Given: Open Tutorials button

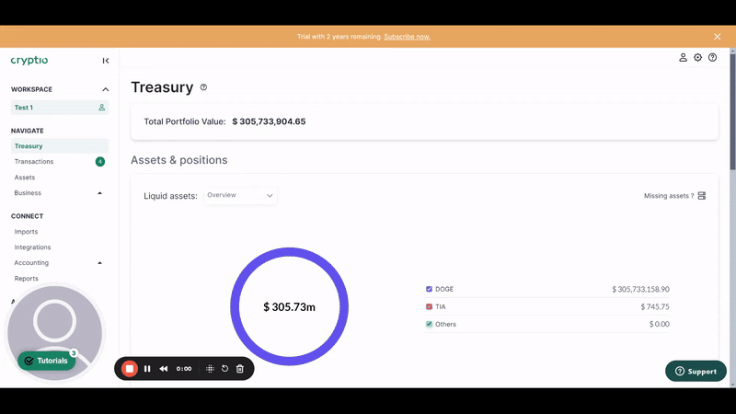Looking at the screenshot, I should tap(47, 361).
